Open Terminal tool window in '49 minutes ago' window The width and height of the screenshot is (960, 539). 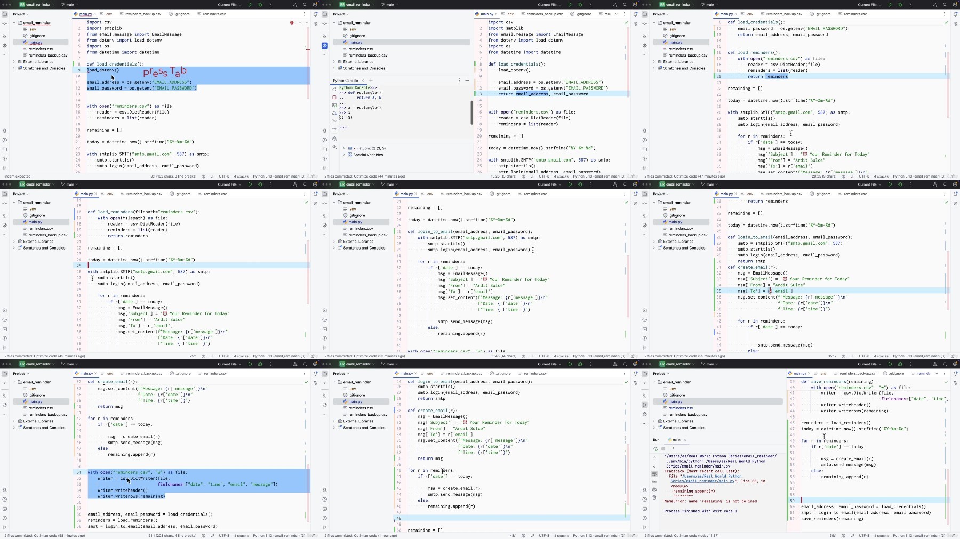(5, 329)
